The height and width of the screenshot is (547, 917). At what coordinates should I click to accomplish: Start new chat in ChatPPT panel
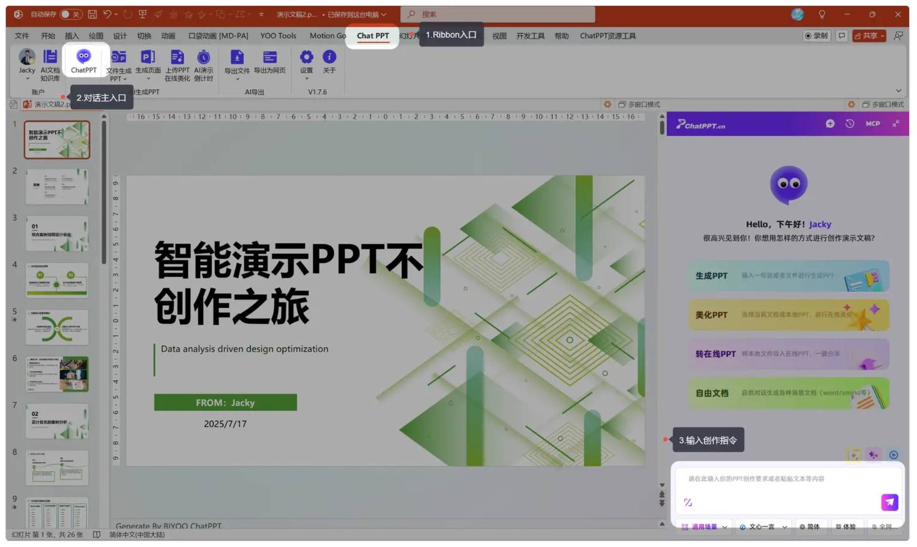click(830, 124)
